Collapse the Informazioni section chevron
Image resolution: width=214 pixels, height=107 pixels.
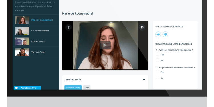[x=144, y=79]
